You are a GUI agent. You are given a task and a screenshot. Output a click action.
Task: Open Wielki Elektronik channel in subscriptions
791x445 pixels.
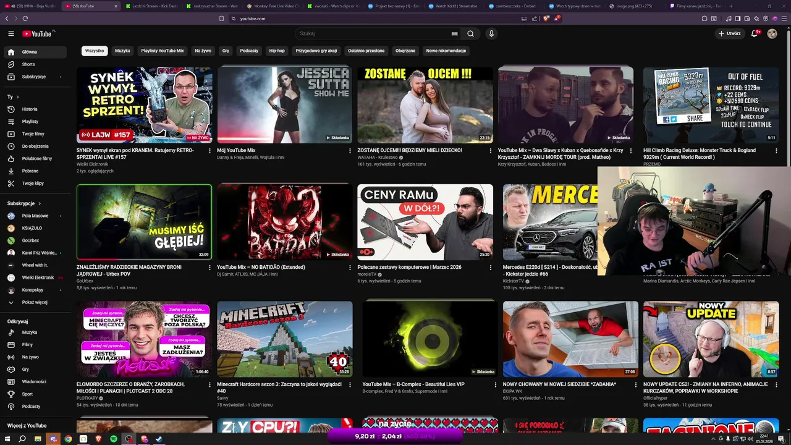[35, 278]
